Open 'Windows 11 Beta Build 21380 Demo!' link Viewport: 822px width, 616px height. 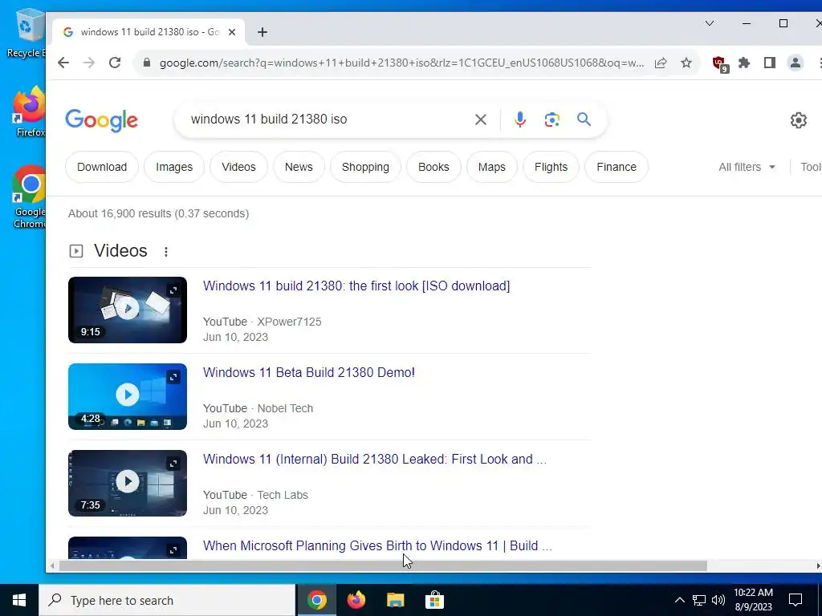point(309,372)
